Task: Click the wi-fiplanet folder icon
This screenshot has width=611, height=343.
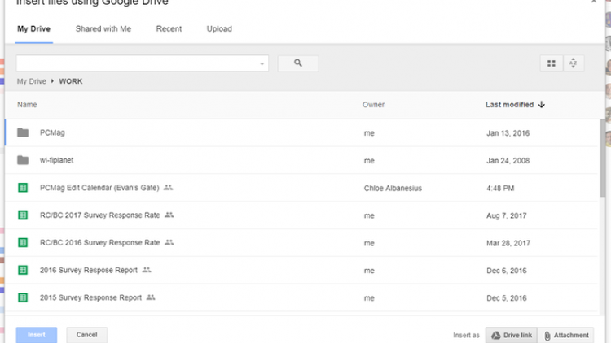Action: (x=23, y=160)
